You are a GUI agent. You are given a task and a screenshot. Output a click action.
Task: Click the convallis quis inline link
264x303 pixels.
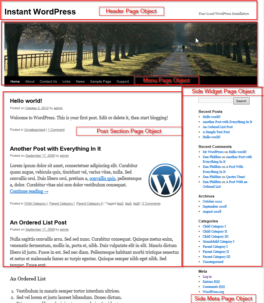click(102, 178)
